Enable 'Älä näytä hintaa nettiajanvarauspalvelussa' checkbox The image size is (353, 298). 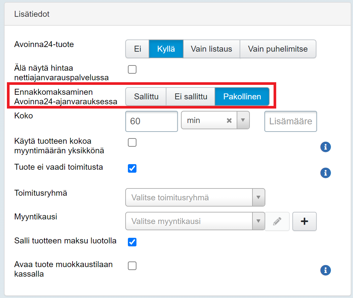132,69
